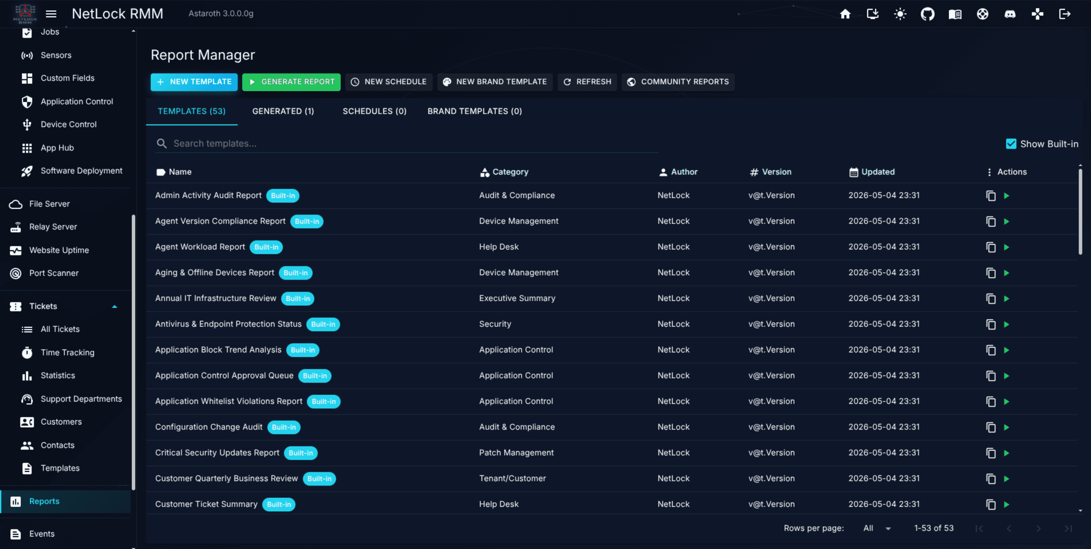1091x549 pixels.
Task: Uncheck the Show Built-in checkbox
Action: coord(1011,144)
